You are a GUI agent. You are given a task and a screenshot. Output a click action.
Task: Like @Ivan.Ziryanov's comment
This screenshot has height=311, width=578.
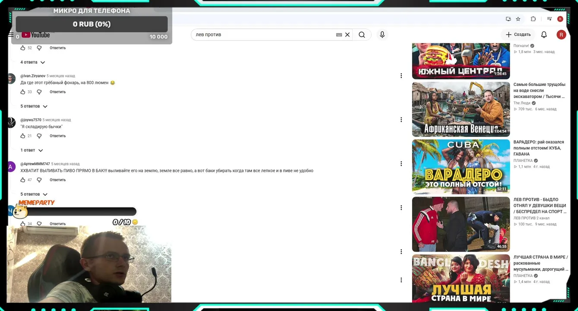23,92
